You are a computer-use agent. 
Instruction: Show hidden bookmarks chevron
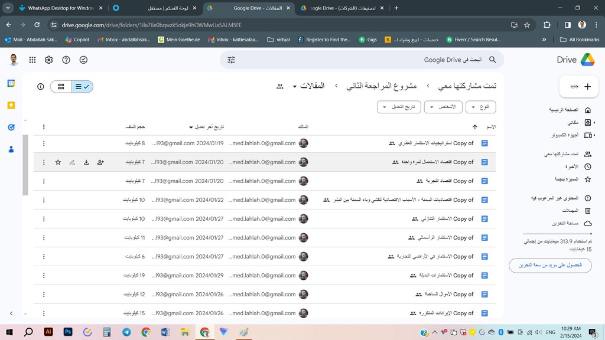click(544, 40)
